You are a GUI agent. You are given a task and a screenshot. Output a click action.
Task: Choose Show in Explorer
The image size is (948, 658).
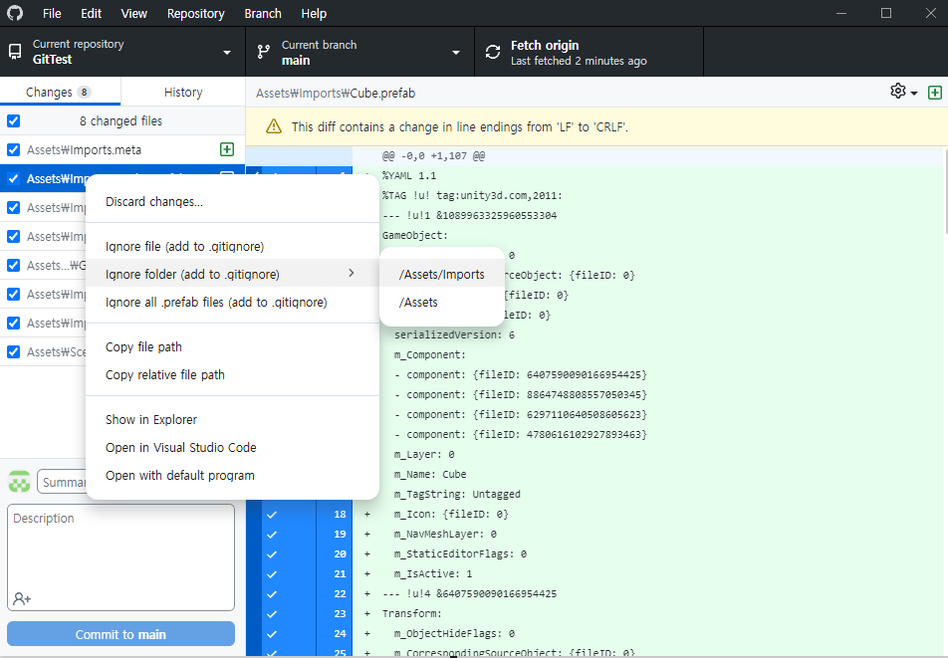pos(232,419)
